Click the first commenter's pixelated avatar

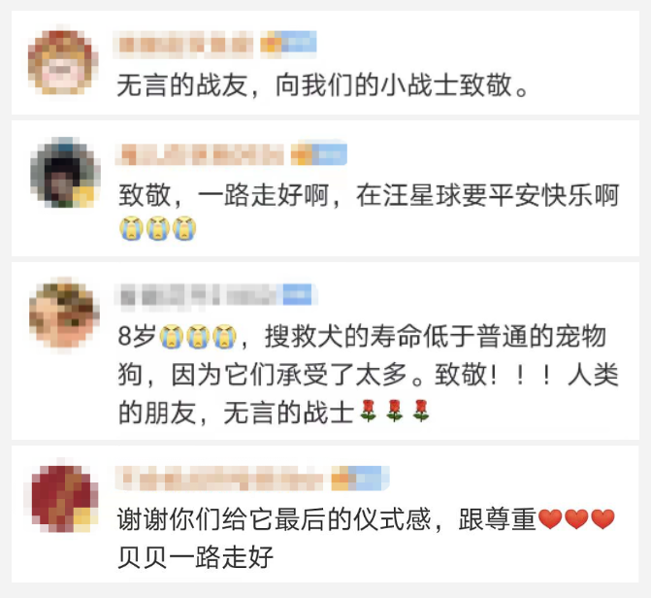click(63, 61)
